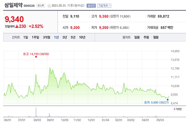The height and width of the screenshot is (125, 186).
Task: Click the 거래량 value 59,872
Action: click(x=163, y=16)
